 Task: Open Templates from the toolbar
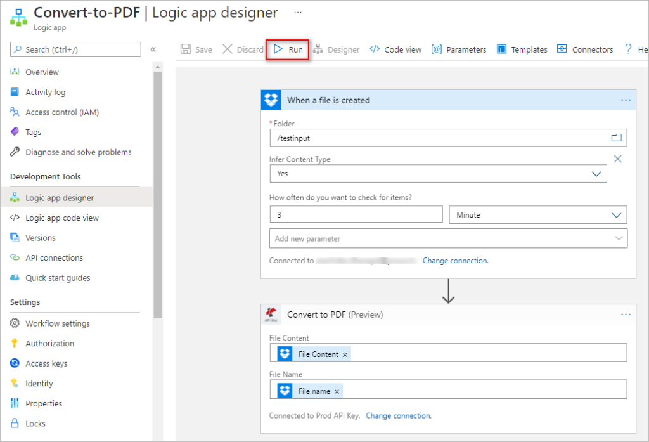point(522,49)
